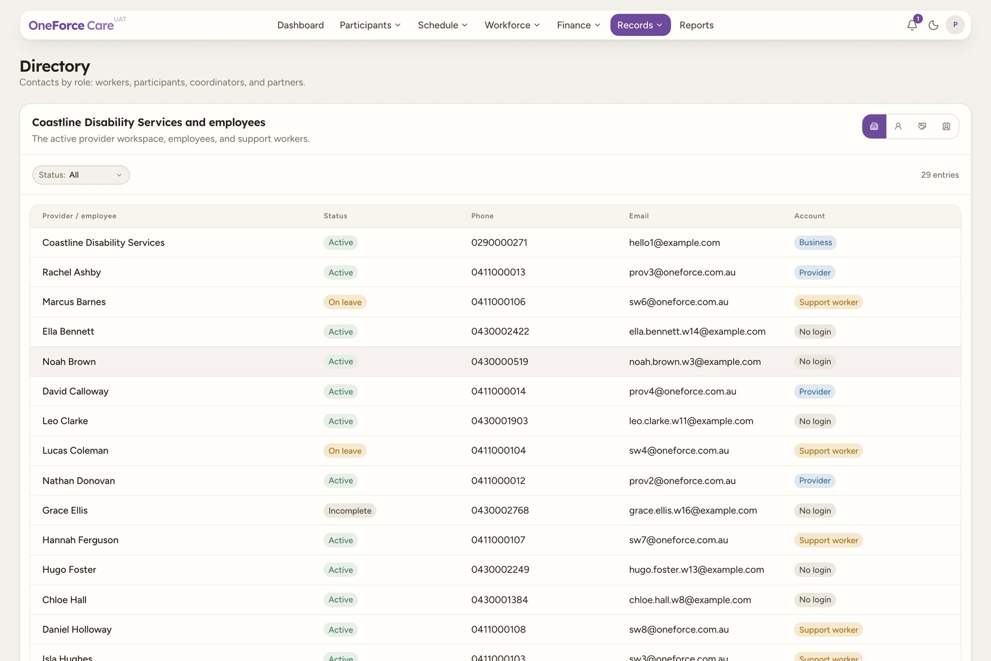
Task: Select the Ella Bennett row
Action: 495,332
